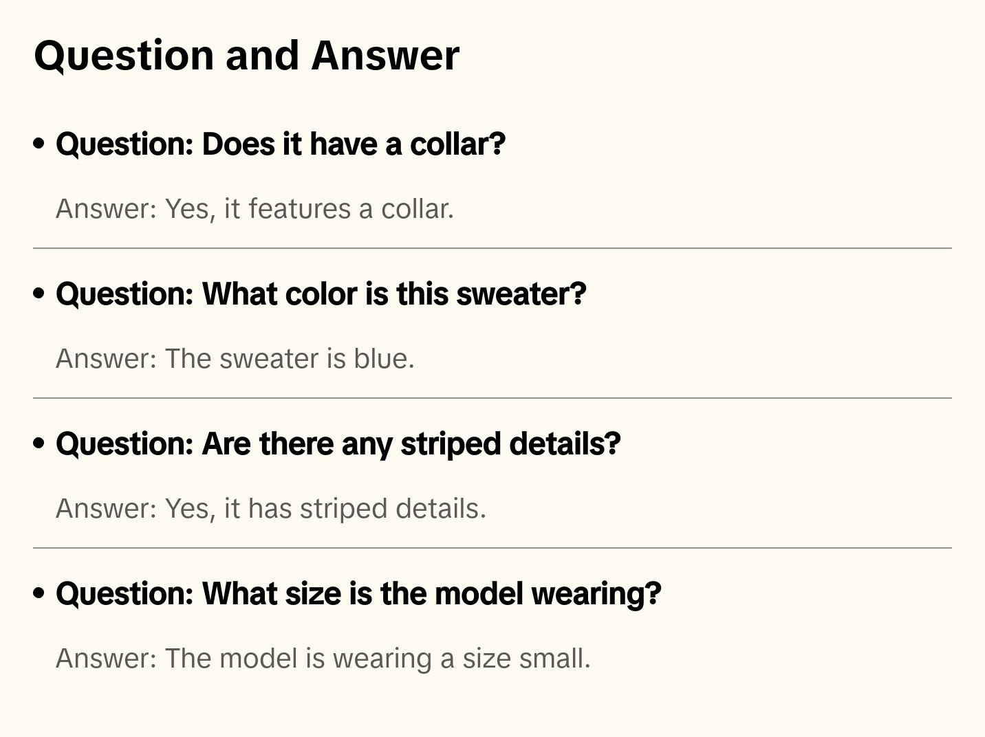Click the bullet point beside the collar question
985x737 pixels.
pos(39,144)
